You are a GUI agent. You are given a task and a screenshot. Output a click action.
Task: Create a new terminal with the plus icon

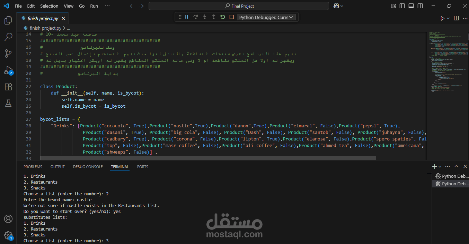point(434,166)
